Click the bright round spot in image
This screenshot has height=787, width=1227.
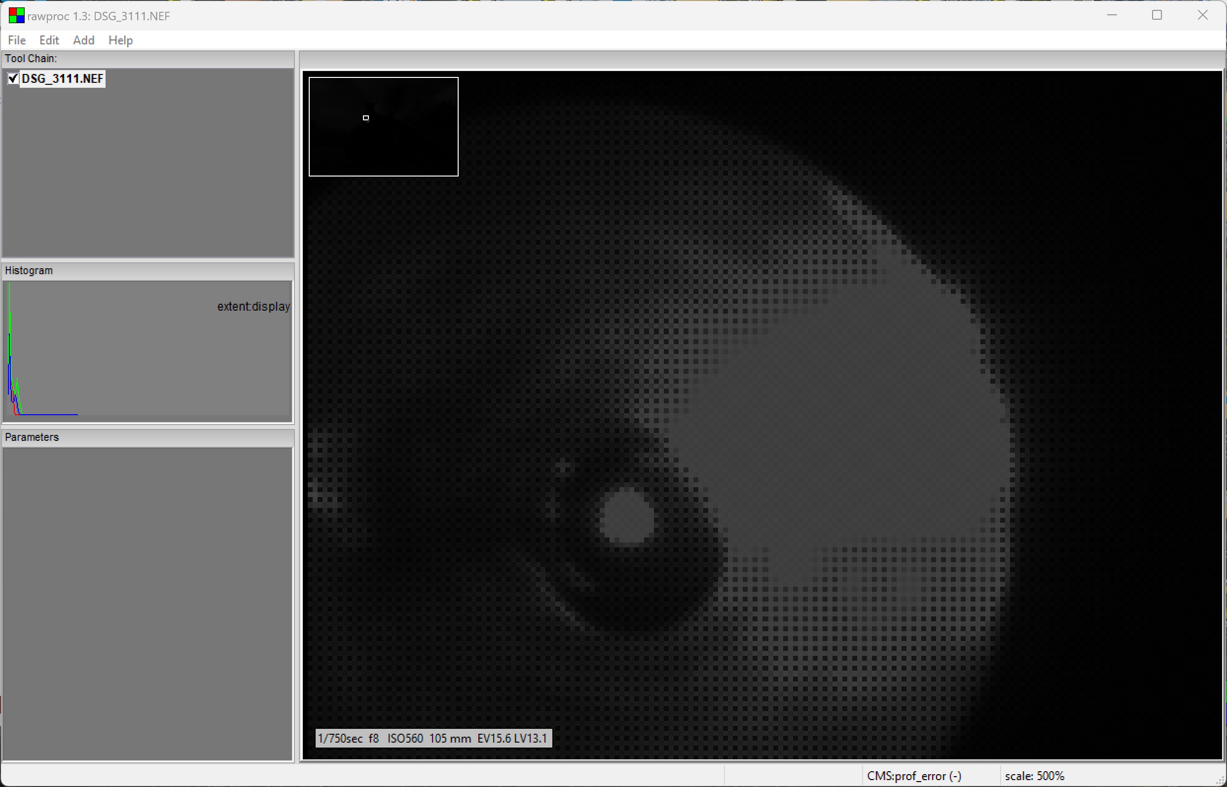[x=627, y=516]
